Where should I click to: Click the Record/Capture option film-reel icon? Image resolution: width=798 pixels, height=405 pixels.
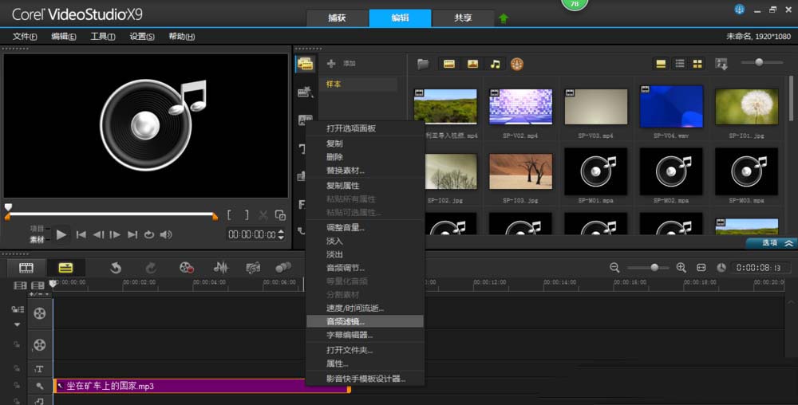click(x=186, y=268)
